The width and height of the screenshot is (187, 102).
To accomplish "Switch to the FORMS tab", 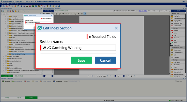I will pyautogui.click(x=7, y=98).
